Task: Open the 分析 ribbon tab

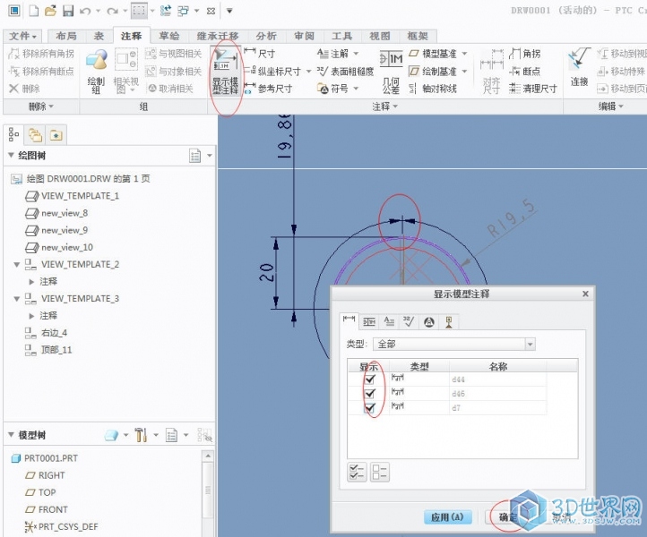Action: pos(266,37)
